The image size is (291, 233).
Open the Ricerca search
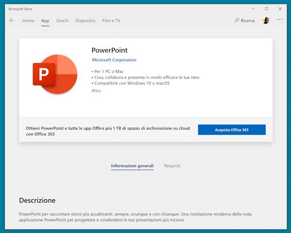pos(244,20)
